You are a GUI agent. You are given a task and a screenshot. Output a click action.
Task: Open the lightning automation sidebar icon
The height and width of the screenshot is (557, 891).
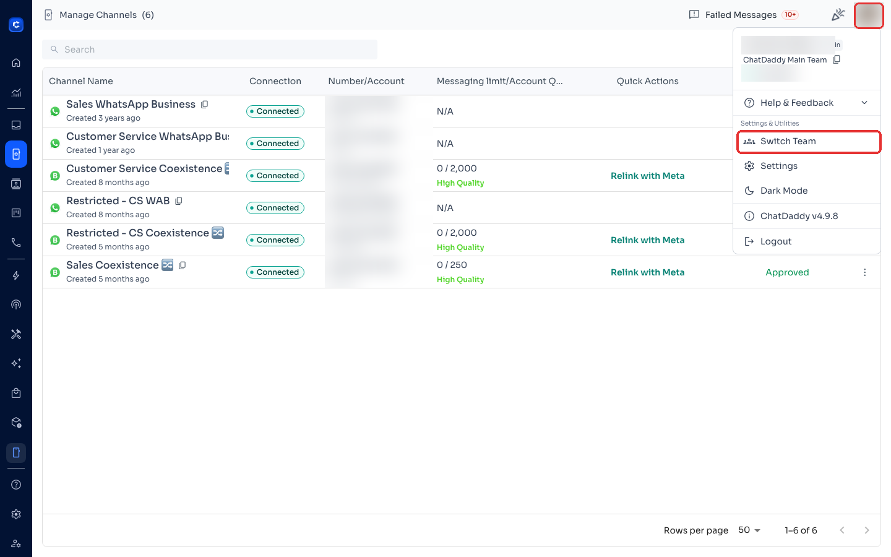pos(16,275)
